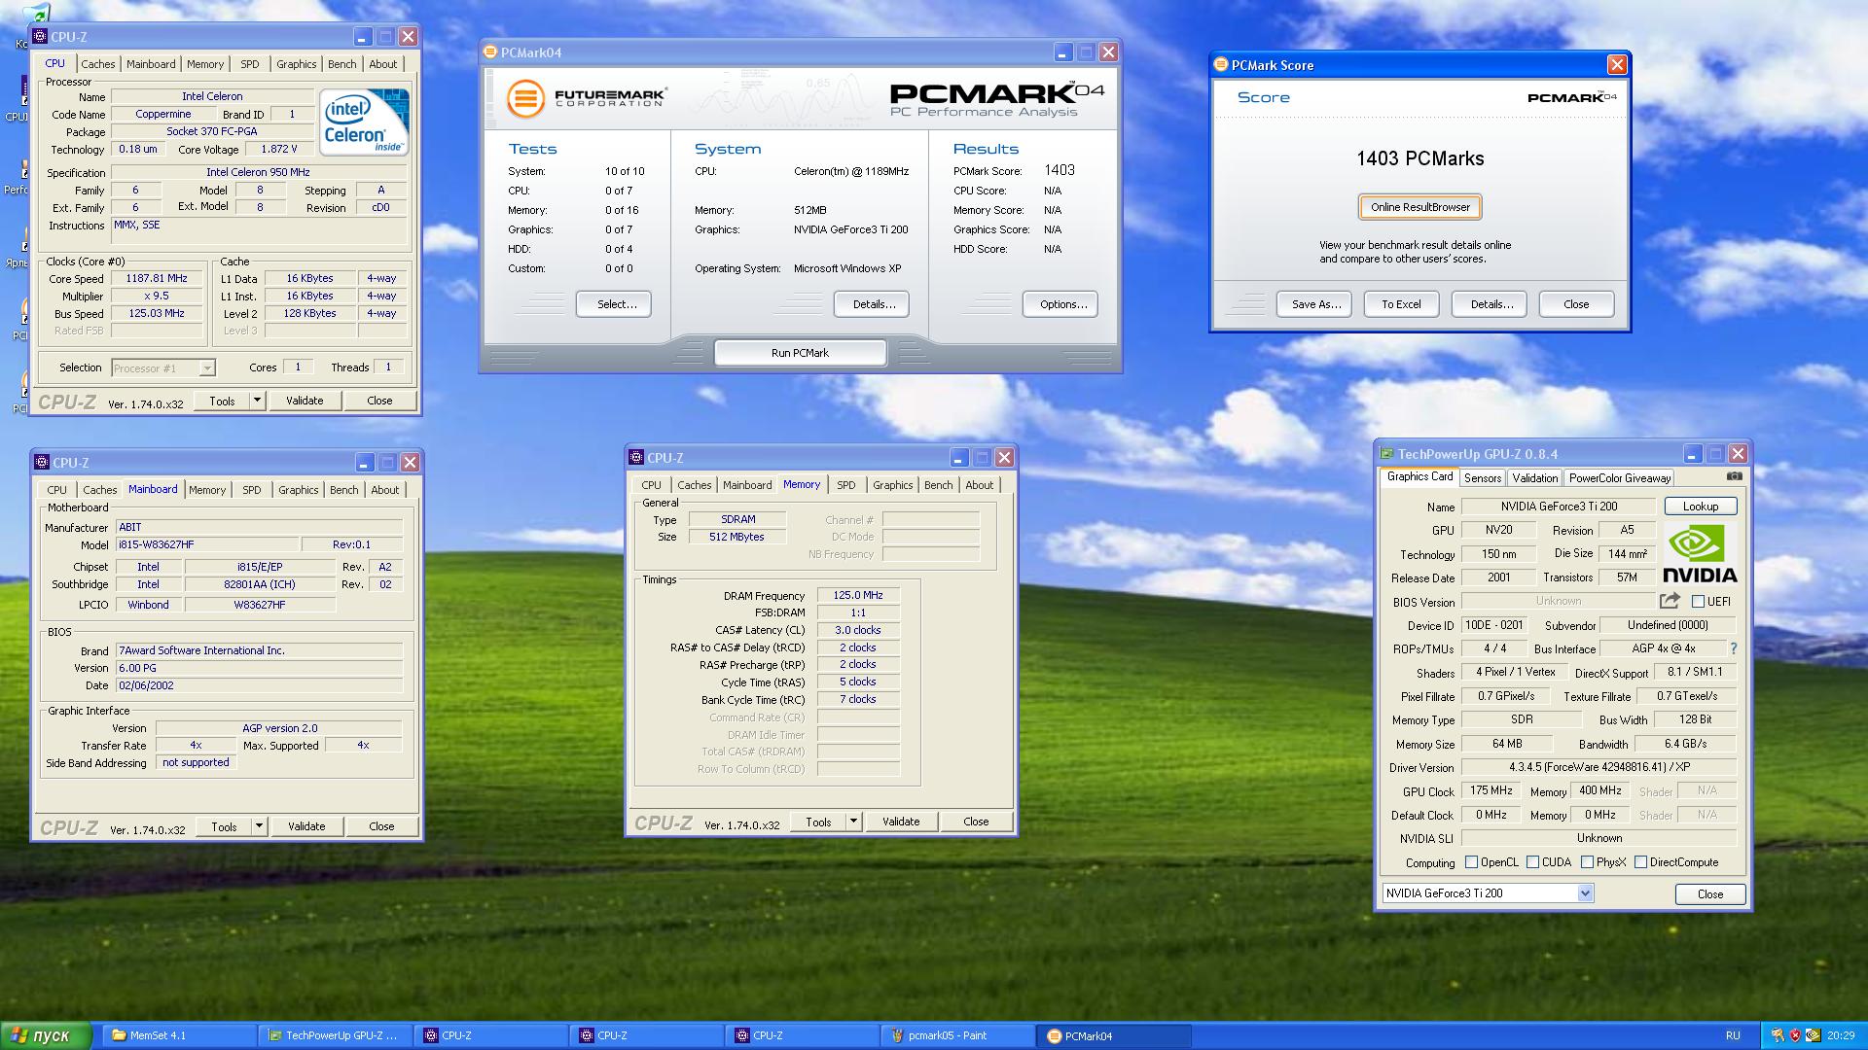The height and width of the screenshot is (1050, 1868).
Task: Toggle the DirectCompute checkbox
Action: pos(1641,862)
